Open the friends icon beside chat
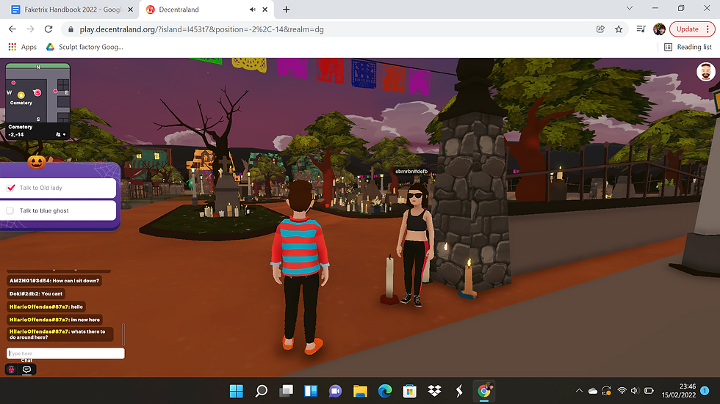The width and height of the screenshot is (720, 404). tap(12, 370)
